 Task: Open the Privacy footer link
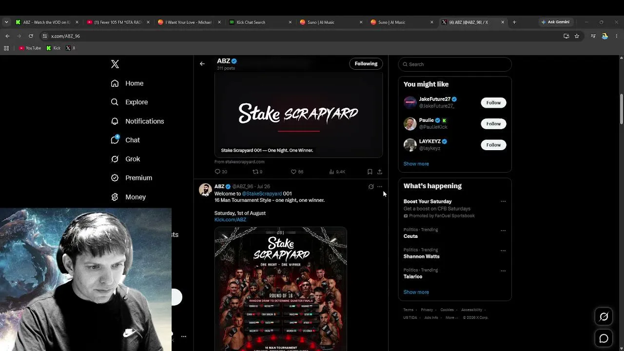point(427,310)
